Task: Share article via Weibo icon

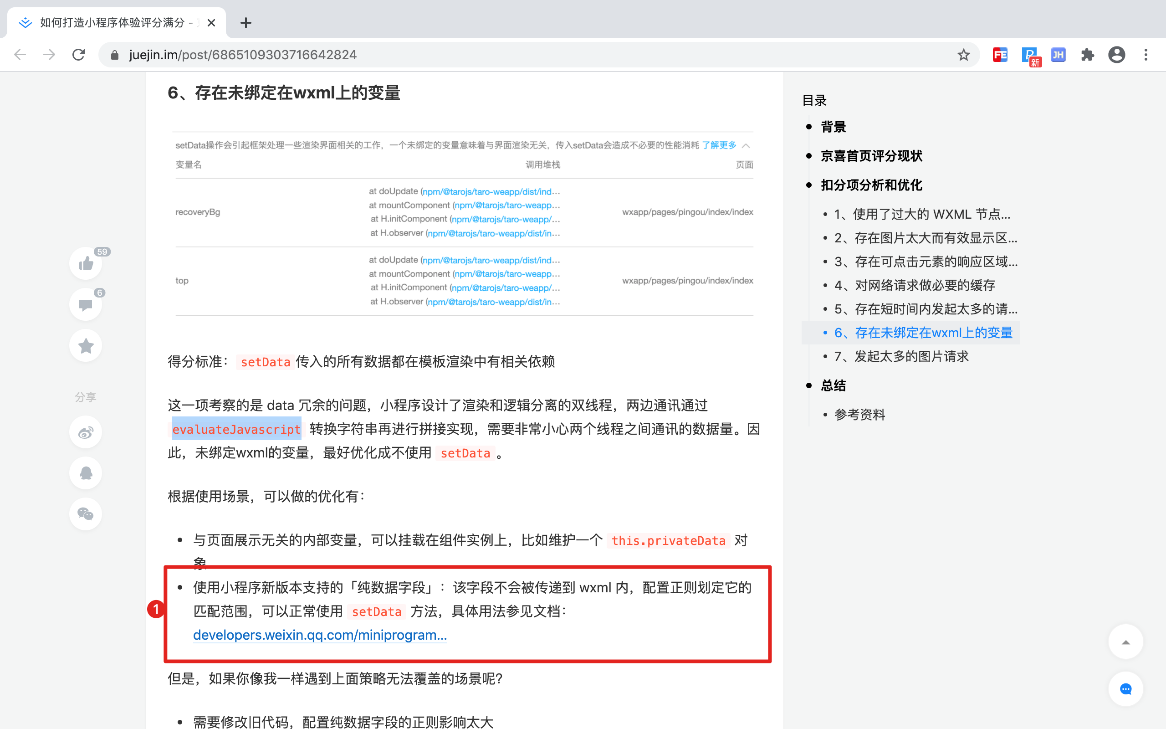Action: (x=86, y=432)
